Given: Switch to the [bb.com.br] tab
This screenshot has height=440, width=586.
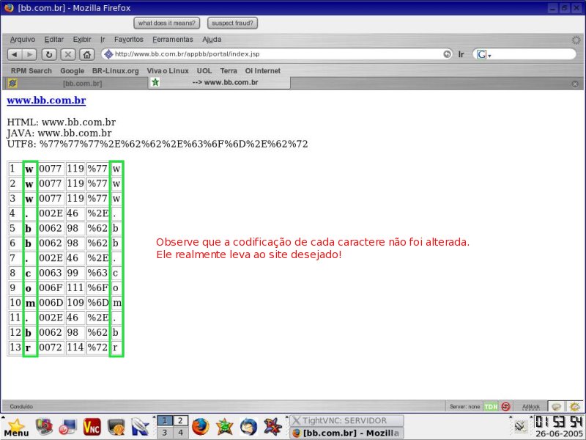Looking at the screenshot, I should [x=77, y=84].
